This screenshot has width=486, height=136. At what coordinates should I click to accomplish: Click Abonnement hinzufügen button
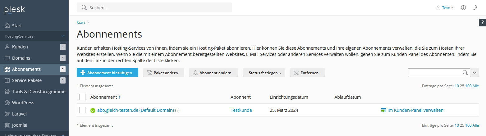pyautogui.click(x=107, y=73)
